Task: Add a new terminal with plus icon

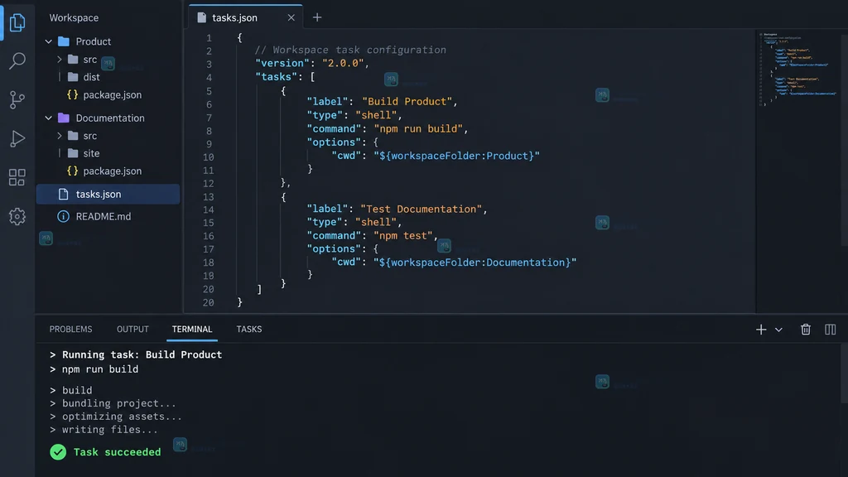Action: (x=761, y=330)
